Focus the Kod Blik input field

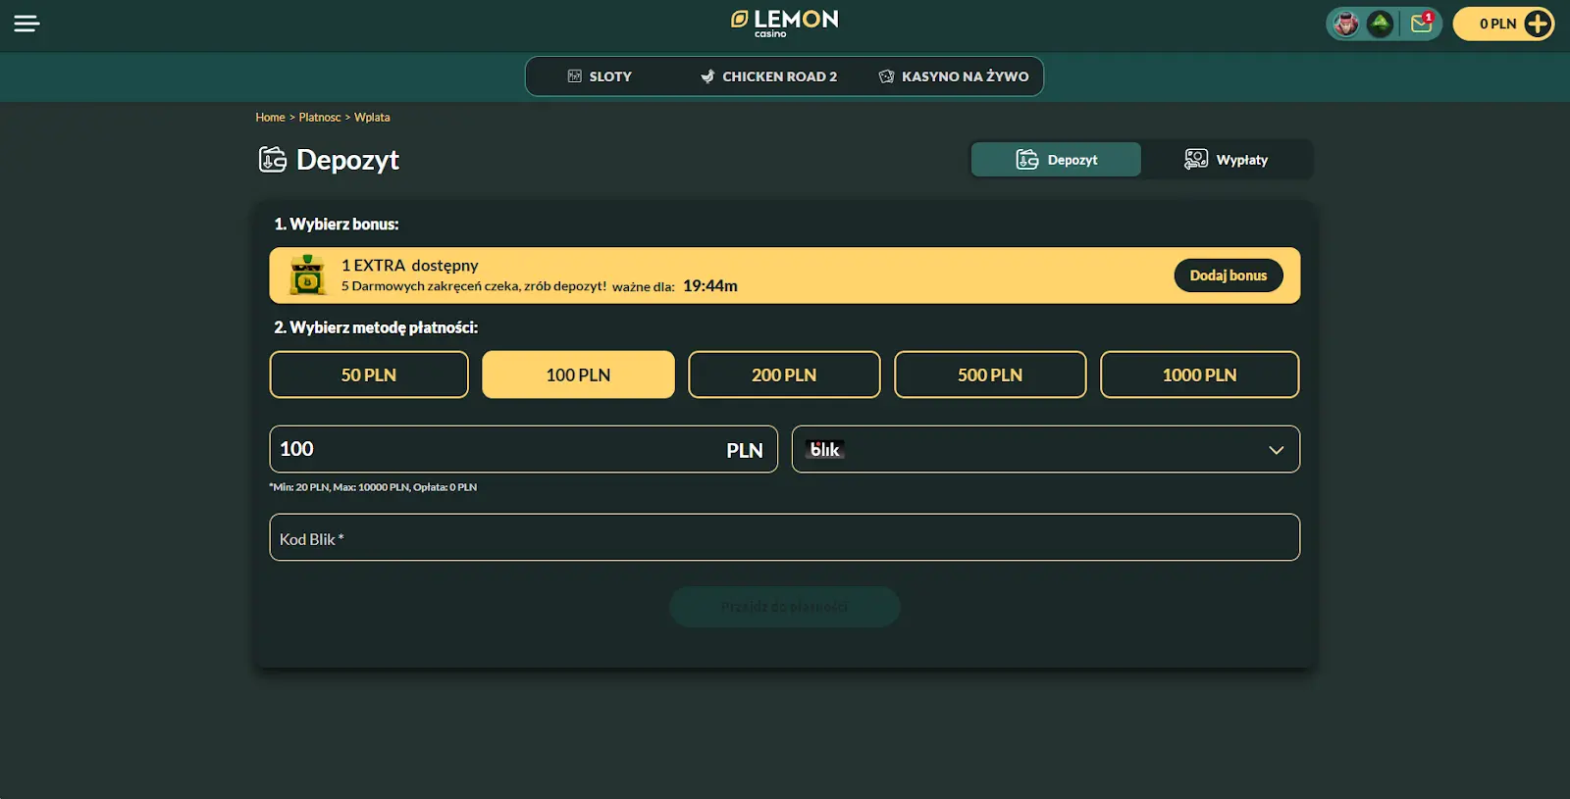(784, 537)
